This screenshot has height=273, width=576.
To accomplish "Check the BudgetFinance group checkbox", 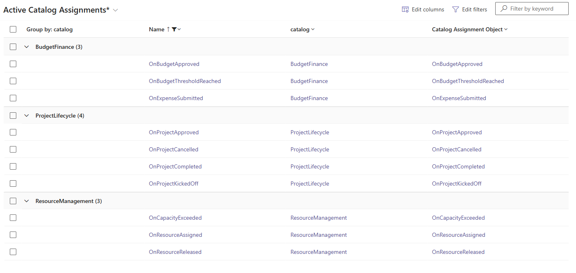I will (x=13, y=46).
